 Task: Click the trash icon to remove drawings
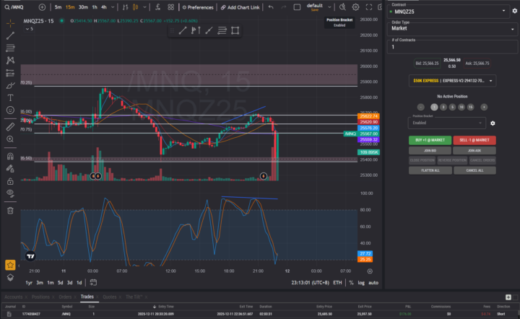pyautogui.click(x=10, y=210)
